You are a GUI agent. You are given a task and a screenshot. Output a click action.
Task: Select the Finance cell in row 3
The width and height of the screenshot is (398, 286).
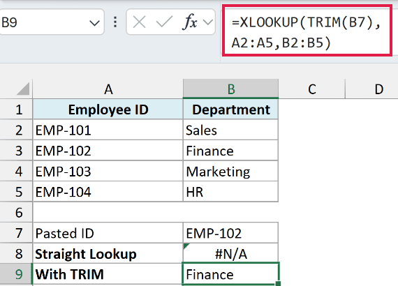(x=230, y=151)
